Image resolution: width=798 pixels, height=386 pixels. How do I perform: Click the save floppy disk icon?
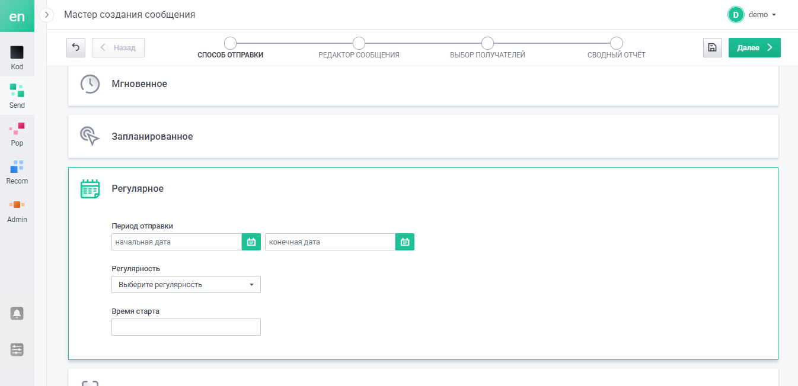click(x=713, y=47)
